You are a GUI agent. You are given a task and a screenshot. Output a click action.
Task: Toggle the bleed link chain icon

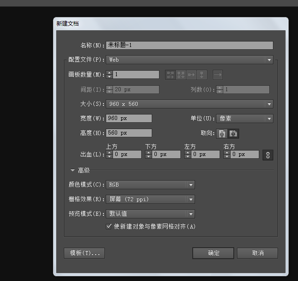(x=268, y=155)
